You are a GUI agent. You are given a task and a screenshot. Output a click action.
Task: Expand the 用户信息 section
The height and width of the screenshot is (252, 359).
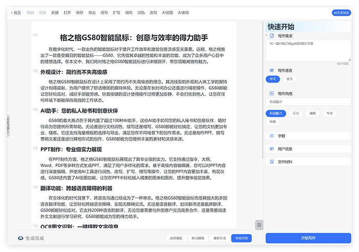pos(308,149)
